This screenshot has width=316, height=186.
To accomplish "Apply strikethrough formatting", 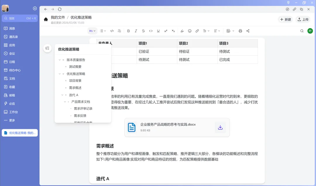I will pos(143,31).
